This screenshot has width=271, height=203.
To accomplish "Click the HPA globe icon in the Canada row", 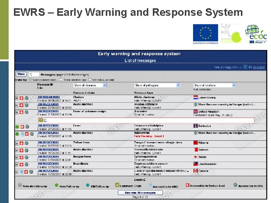I will [x=31, y=172].
